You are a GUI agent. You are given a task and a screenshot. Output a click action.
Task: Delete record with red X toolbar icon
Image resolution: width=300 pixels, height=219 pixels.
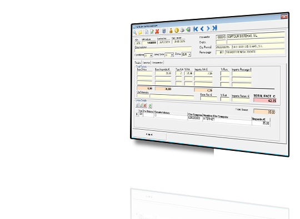click(157, 32)
